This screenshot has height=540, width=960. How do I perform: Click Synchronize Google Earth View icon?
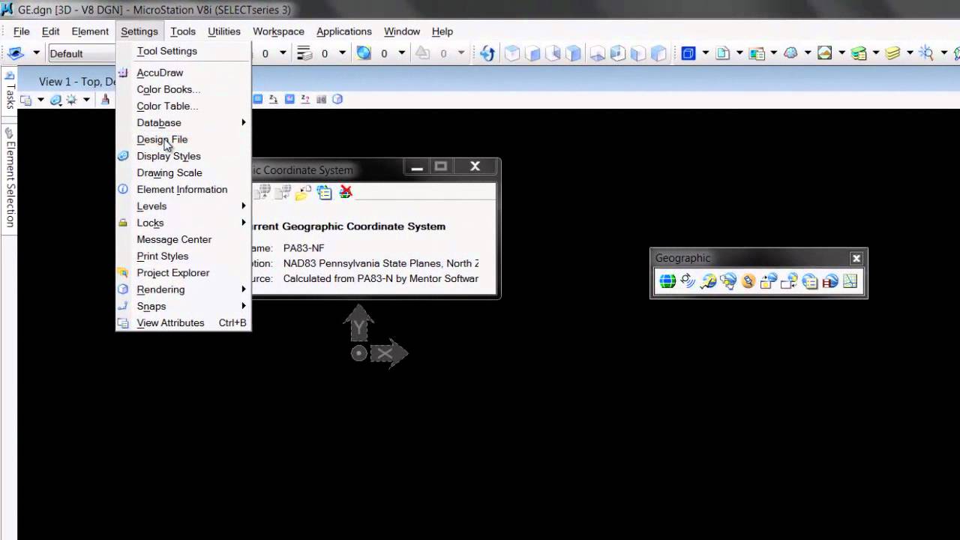[x=769, y=281]
